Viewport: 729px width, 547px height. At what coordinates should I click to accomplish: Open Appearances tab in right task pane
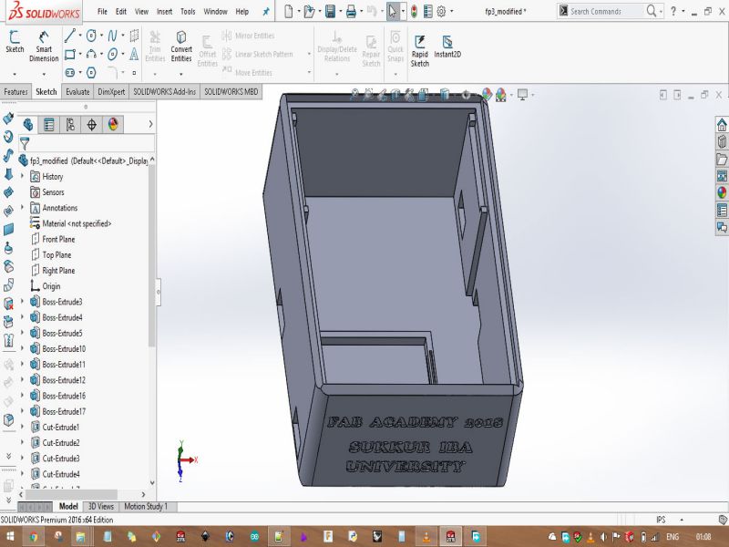tap(722, 192)
